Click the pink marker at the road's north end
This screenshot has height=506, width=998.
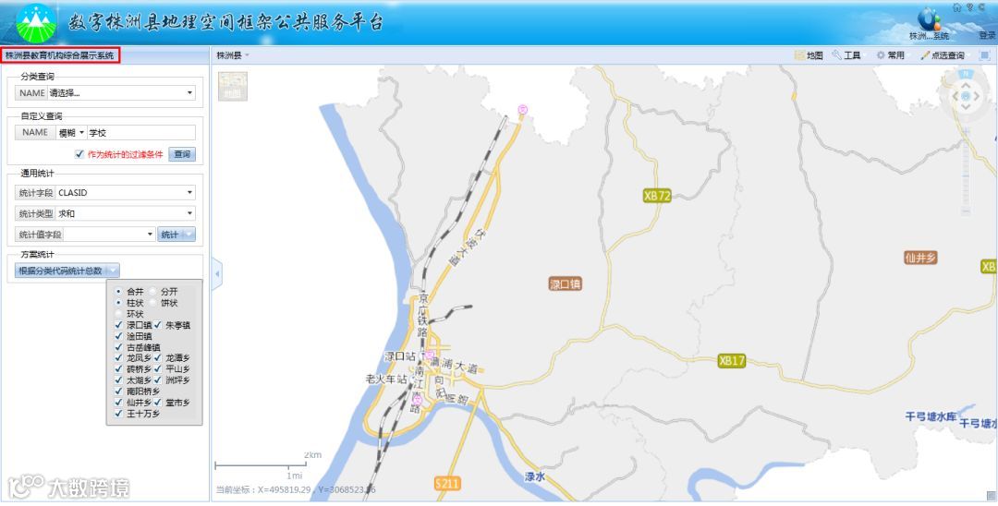(523, 110)
